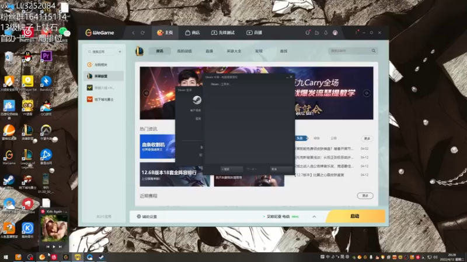Go to previous track in mini player
This screenshot has height=262, width=467.
point(48,246)
